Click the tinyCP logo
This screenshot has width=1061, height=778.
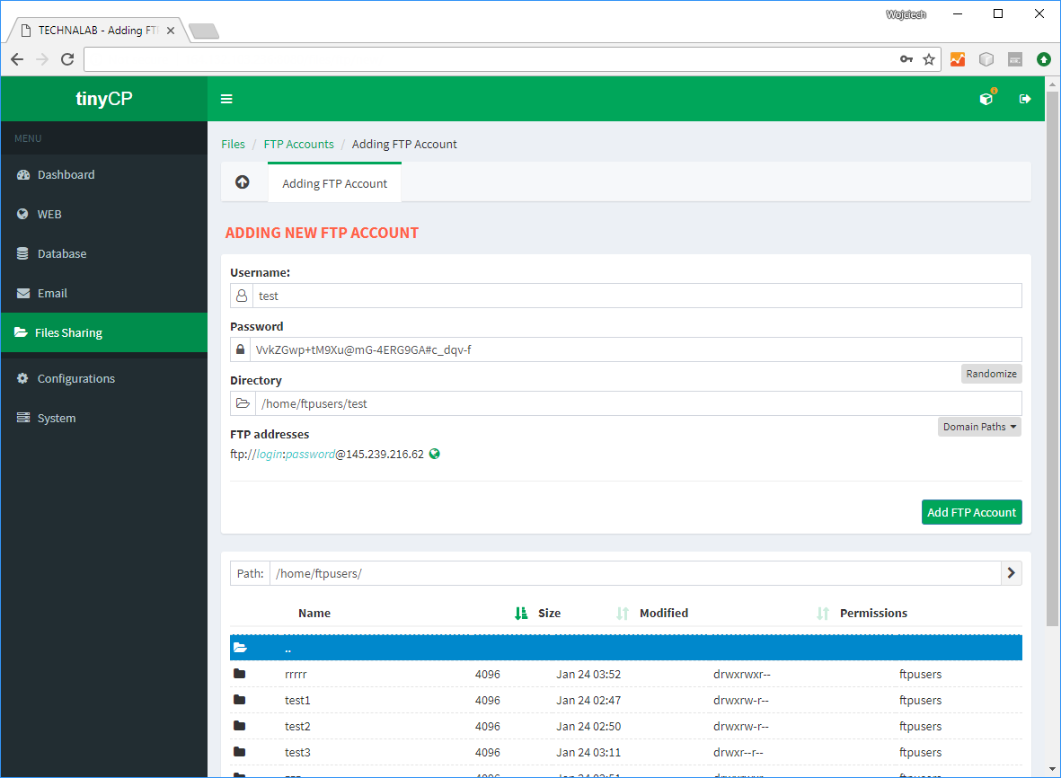(104, 99)
